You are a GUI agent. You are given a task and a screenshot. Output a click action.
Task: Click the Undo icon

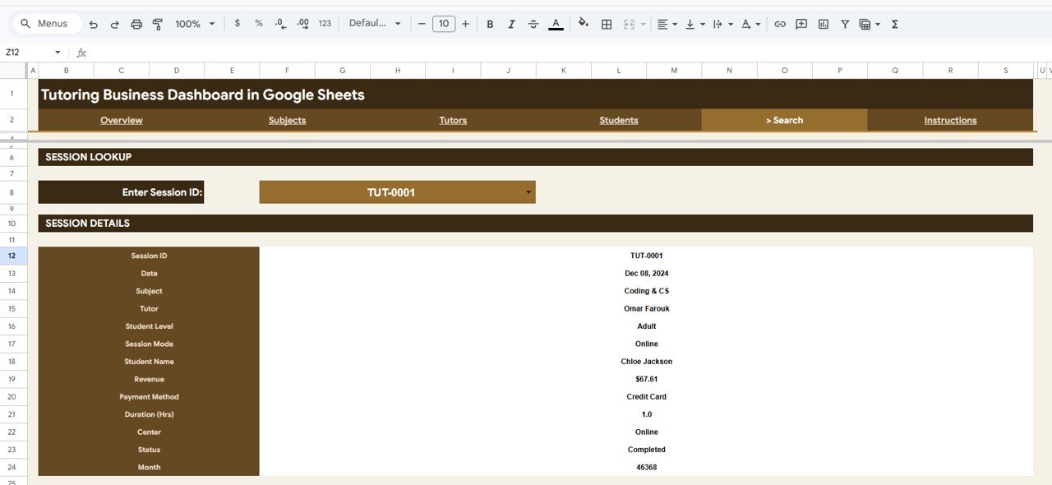point(94,24)
